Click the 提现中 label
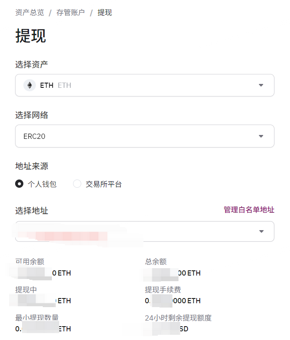Viewport: 290px width, 340px height. pyautogui.click(x=26, y=289)
